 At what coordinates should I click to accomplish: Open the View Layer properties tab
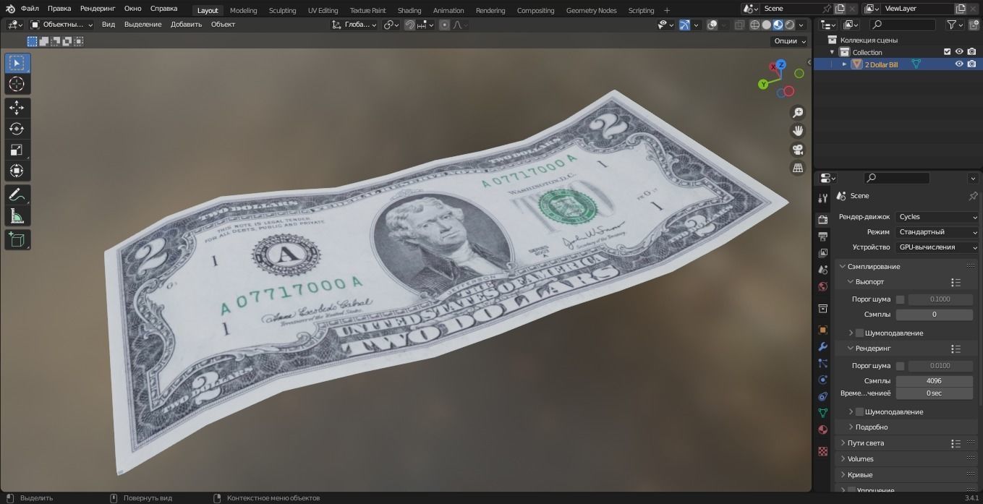tap(822, 253)
